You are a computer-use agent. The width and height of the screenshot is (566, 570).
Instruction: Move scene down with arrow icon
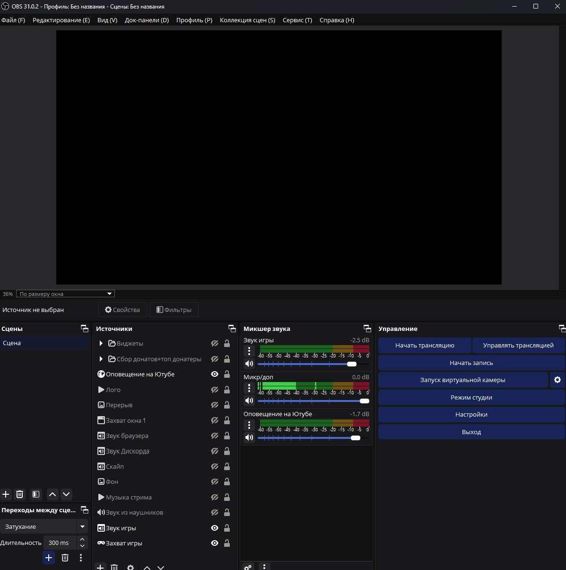(x=66, y=494)
